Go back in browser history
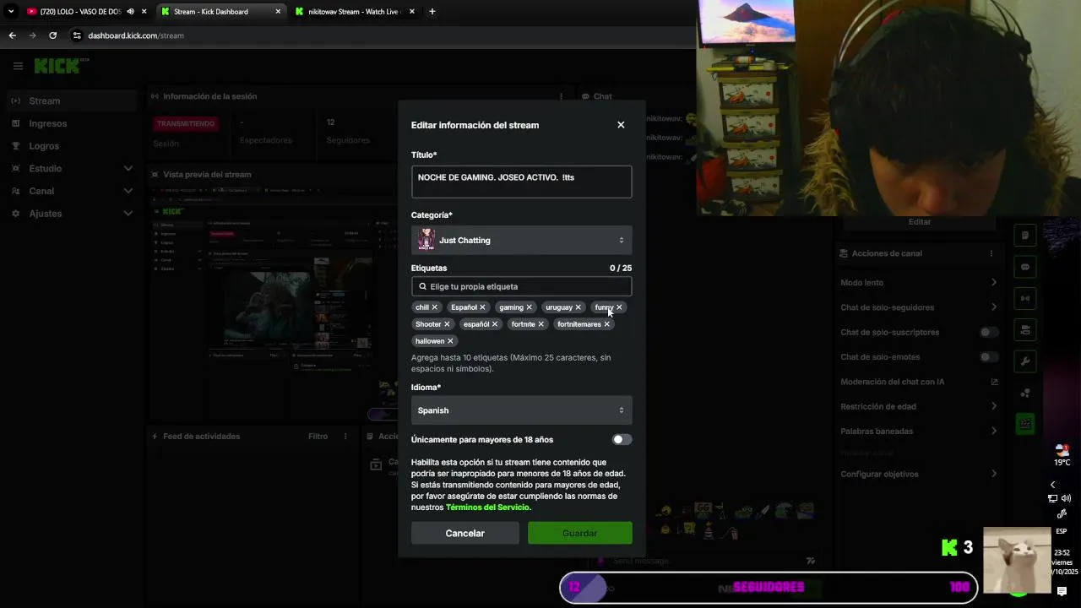The image size is (1081, 608). [x=12, y=35]
